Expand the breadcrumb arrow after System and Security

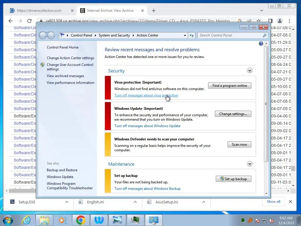click(x=133, y=35)
